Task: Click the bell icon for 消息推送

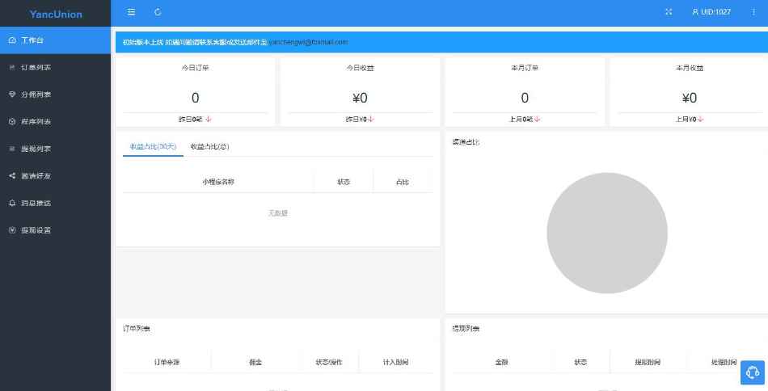Action: click(x=12, y=203)
